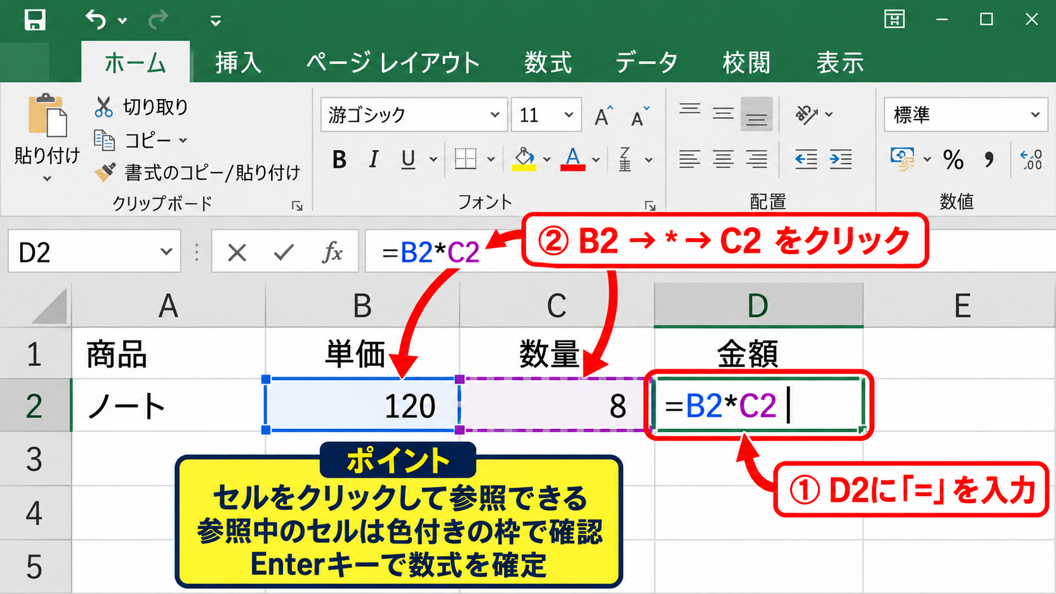The width and height of the screenshot is (1056, 594).
Task: Click cell A2 containing ノート
Action: click(x=169, y=405)
